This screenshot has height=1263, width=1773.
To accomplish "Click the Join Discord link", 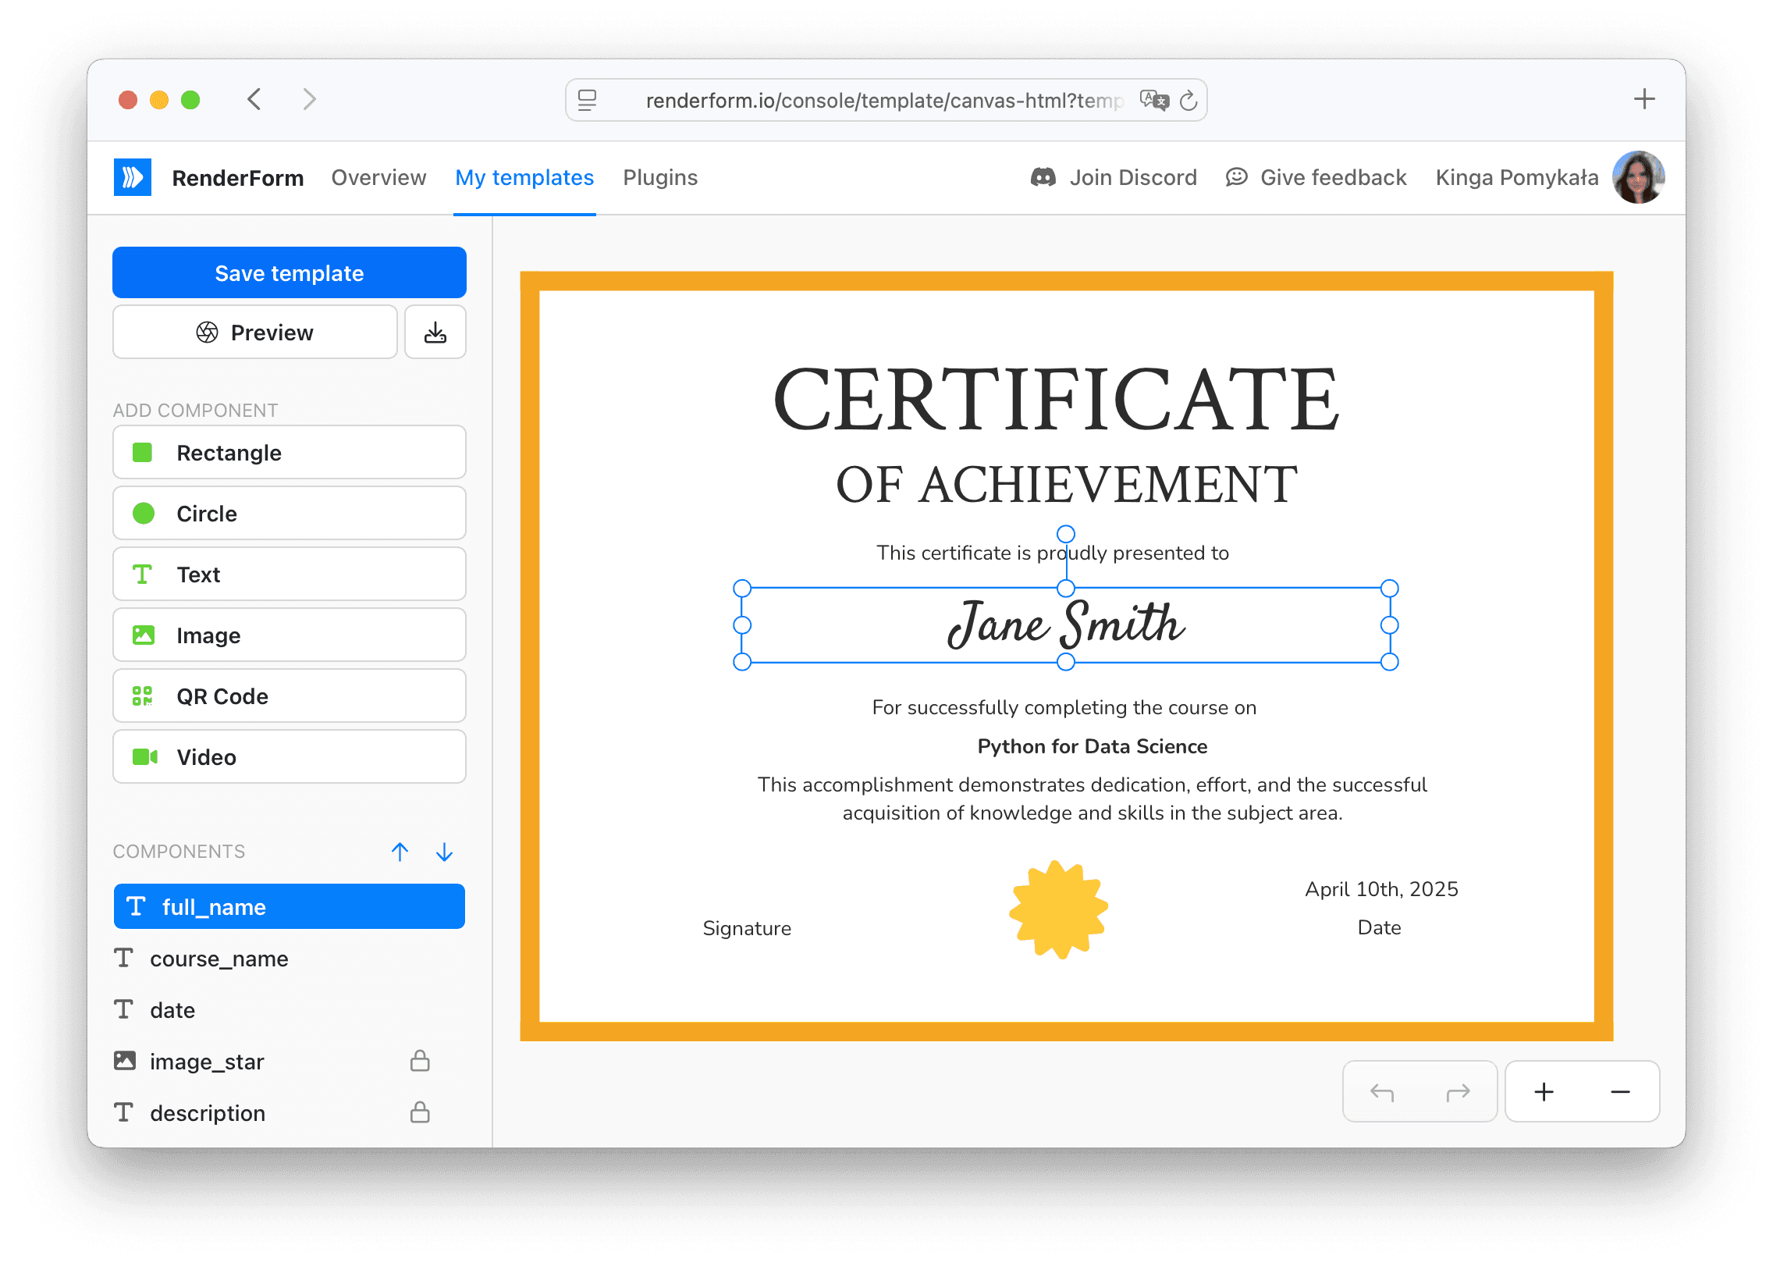I will 1114,177.
